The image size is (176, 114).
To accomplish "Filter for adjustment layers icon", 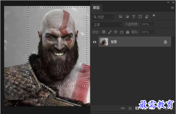I will pos(127,16).
